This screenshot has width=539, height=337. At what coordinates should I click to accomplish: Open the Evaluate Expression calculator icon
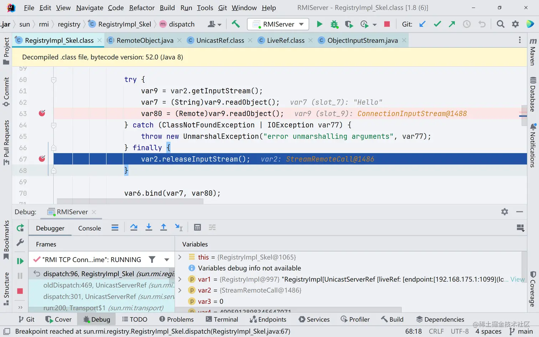tap(197, 228)
